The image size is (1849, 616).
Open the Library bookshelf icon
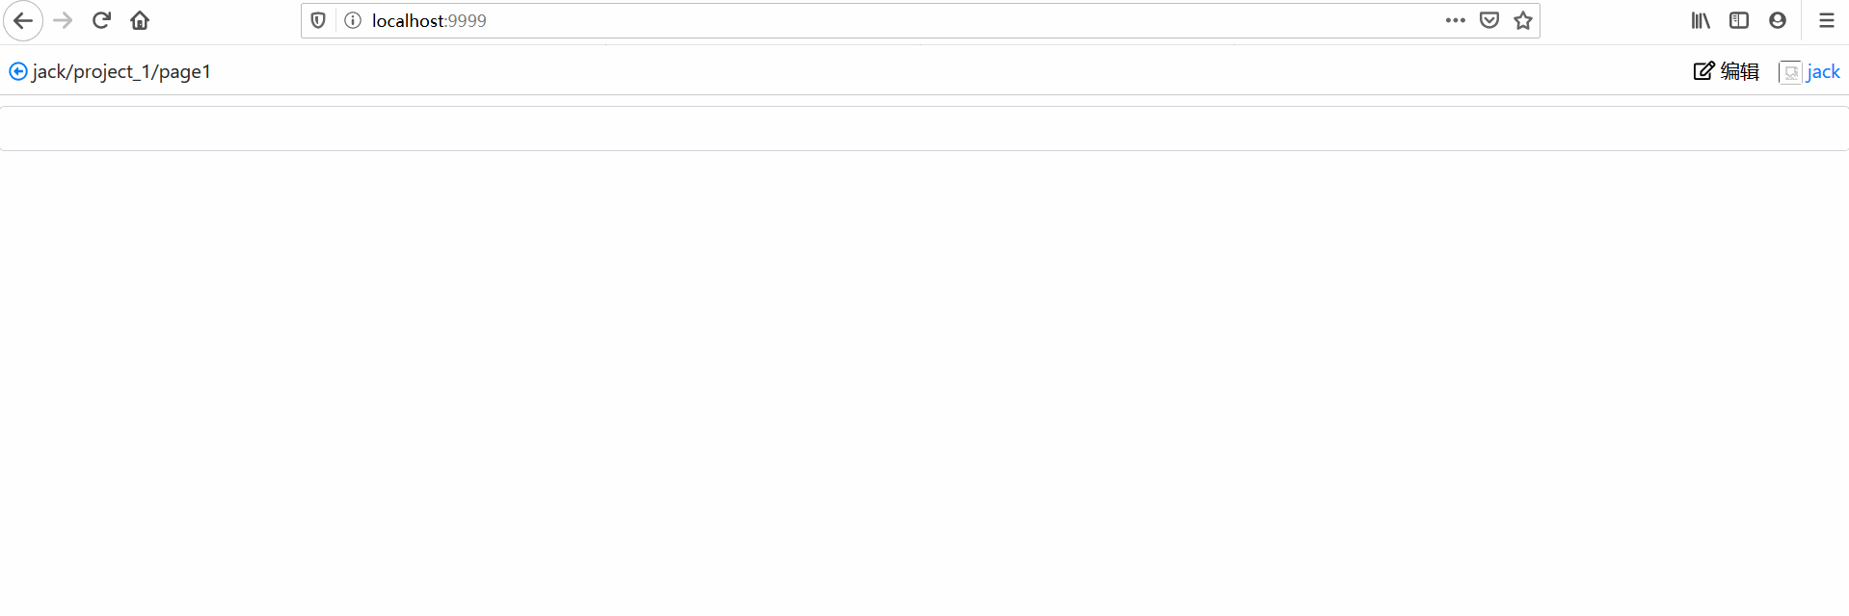[1701, 20]
